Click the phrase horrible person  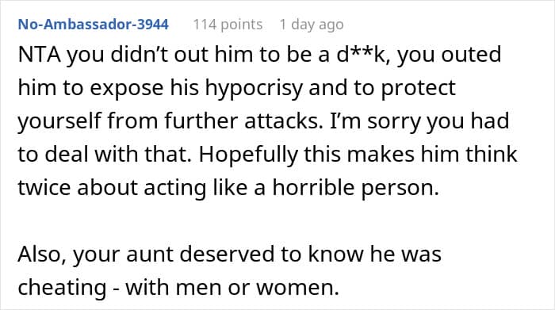[x=355, y=188]
